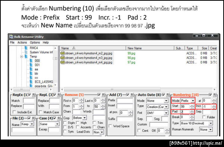The width and height of the screenshot is (224, 147).
Task: Click the Add Suffix input field
Action: click(x=125, y=119)
